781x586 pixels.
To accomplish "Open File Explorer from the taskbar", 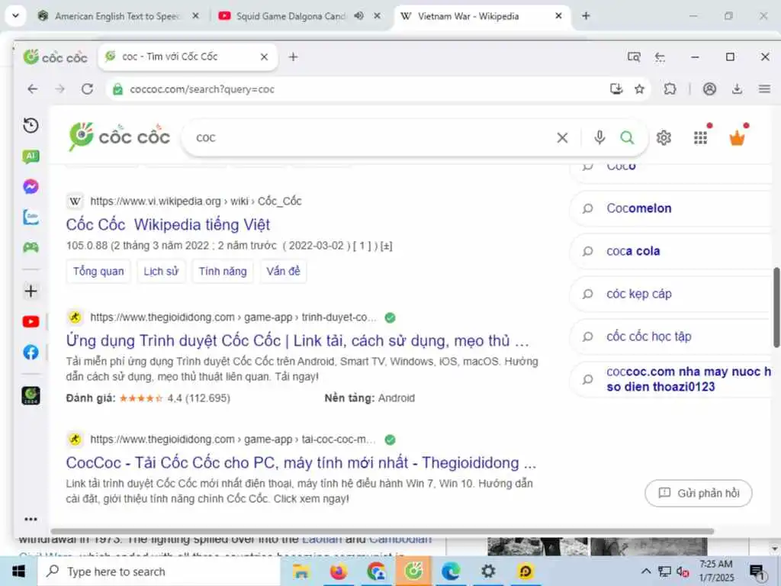I will pos(301,572).
